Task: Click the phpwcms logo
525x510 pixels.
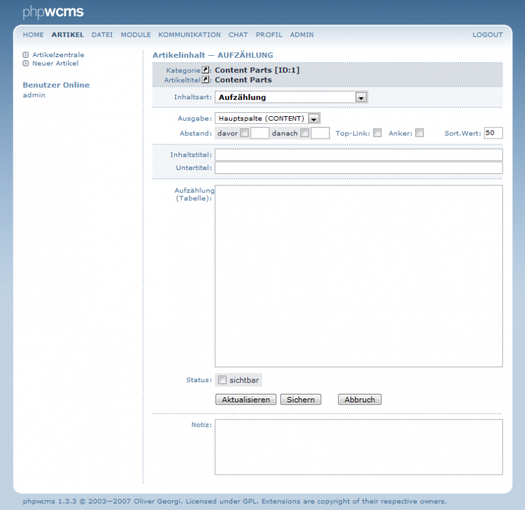Action: click(x=53, y=12)
